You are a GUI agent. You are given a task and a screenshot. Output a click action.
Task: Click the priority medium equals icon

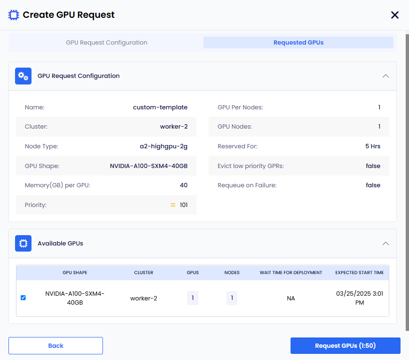point(173,205)
